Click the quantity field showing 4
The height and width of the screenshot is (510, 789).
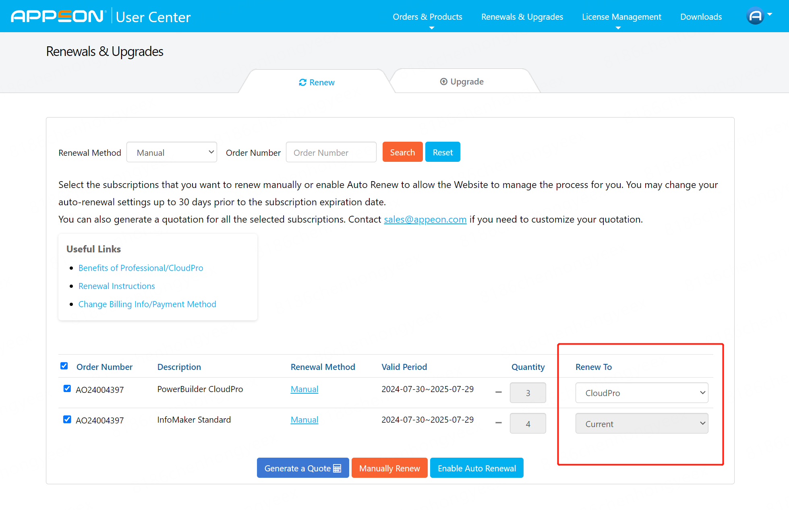528,423
